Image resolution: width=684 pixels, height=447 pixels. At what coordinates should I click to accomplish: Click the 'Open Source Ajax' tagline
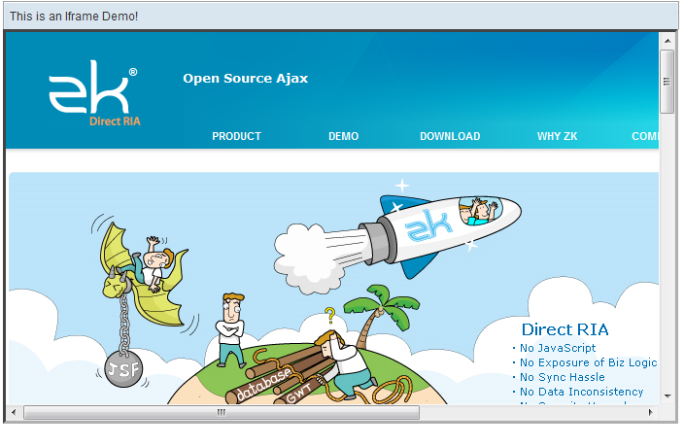coord(246,79)
